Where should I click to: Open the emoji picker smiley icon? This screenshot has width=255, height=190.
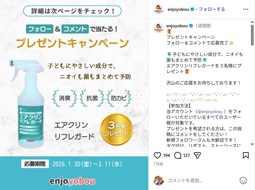pyautogui.click(x=243, y=180)
